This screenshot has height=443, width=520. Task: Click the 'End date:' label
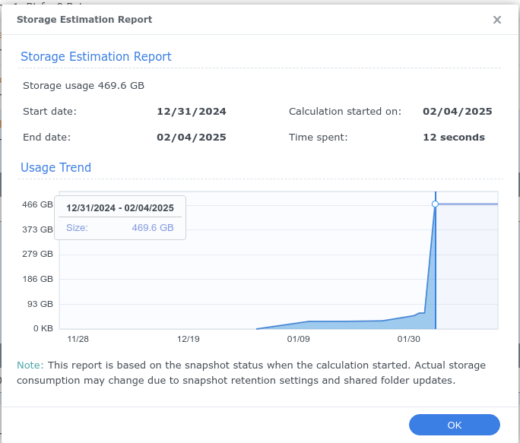pyautogui.click(x=47, y=138)
